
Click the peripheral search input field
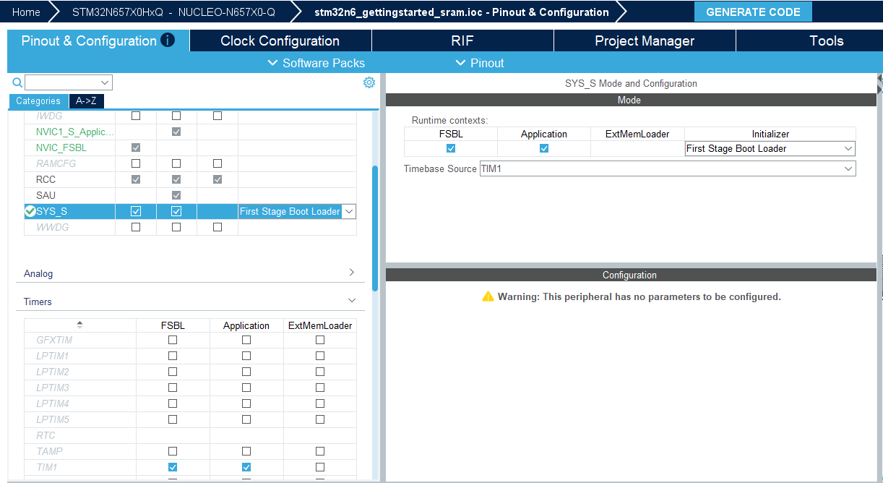point(69,82)
